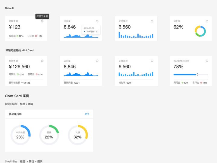Click the 火锅 32% ring chart
Viewport: 217px width, 163px height.
click(x=78, y=135)
